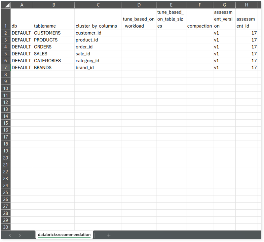Open the databricksrecommendation sheet tab
This screenshot has width=264, height=242.
coord(64,235)
